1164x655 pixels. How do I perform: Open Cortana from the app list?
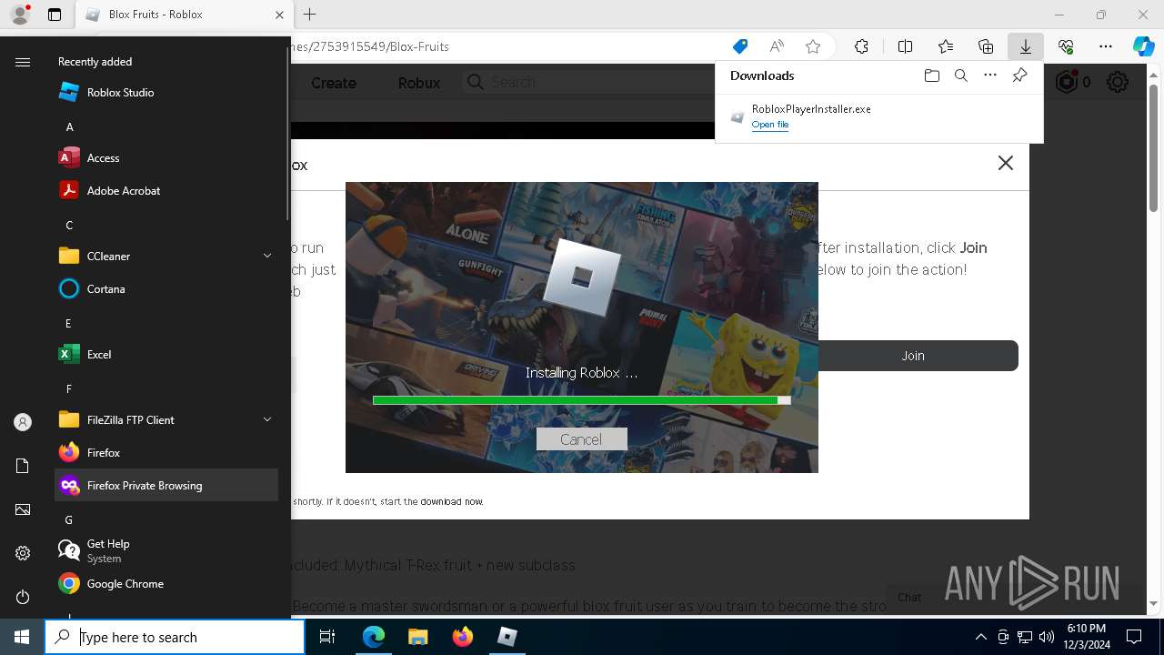166,288
